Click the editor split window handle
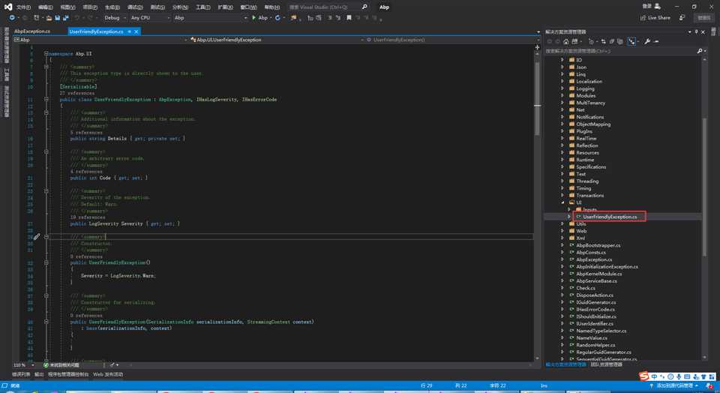Viewport: 720px width, 393px height. (537, 47)
